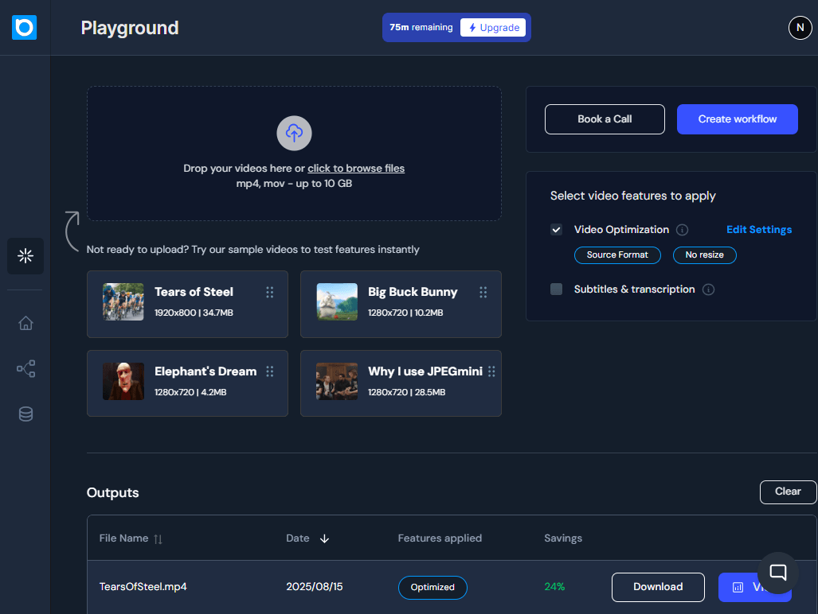This screenshot has width=818, height=614.
Task: Open user account avatar menu
Action: click(800, 28)
